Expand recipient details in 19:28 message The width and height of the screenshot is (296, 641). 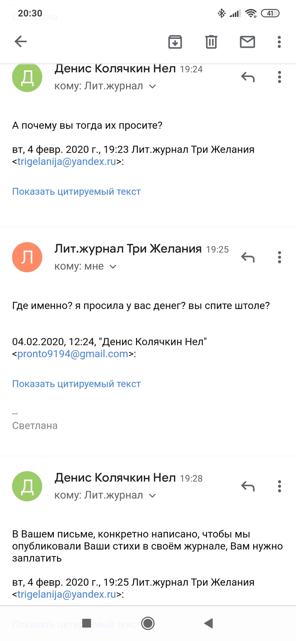[153, 496]
